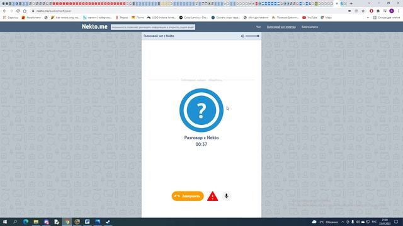Open the taskbar weather widget
The image size is (403, 226).
[x=325, y=222]
